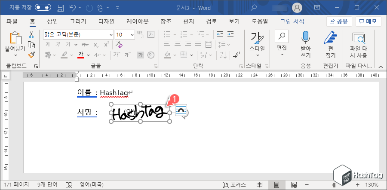Toggle Print Layout view
This screenshot has height=190, width=387.
[276, 184]
